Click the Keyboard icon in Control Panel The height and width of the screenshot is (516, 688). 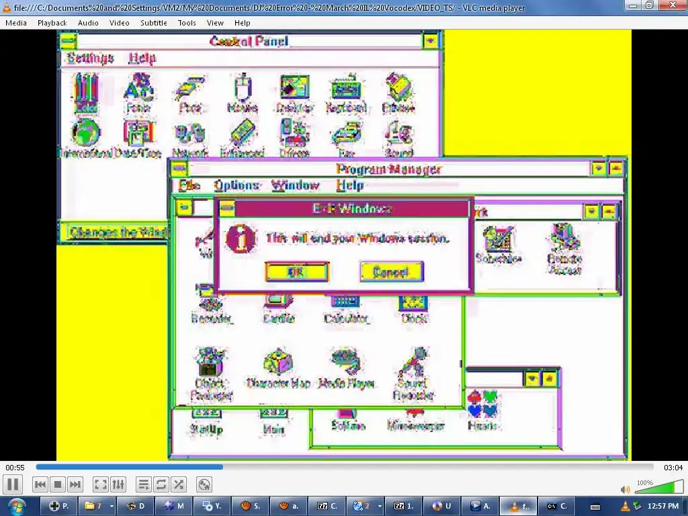346,93
